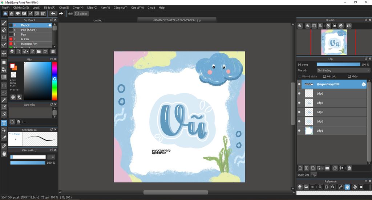
Task: Select the Bucket fill tool
Action: point(4,69)
